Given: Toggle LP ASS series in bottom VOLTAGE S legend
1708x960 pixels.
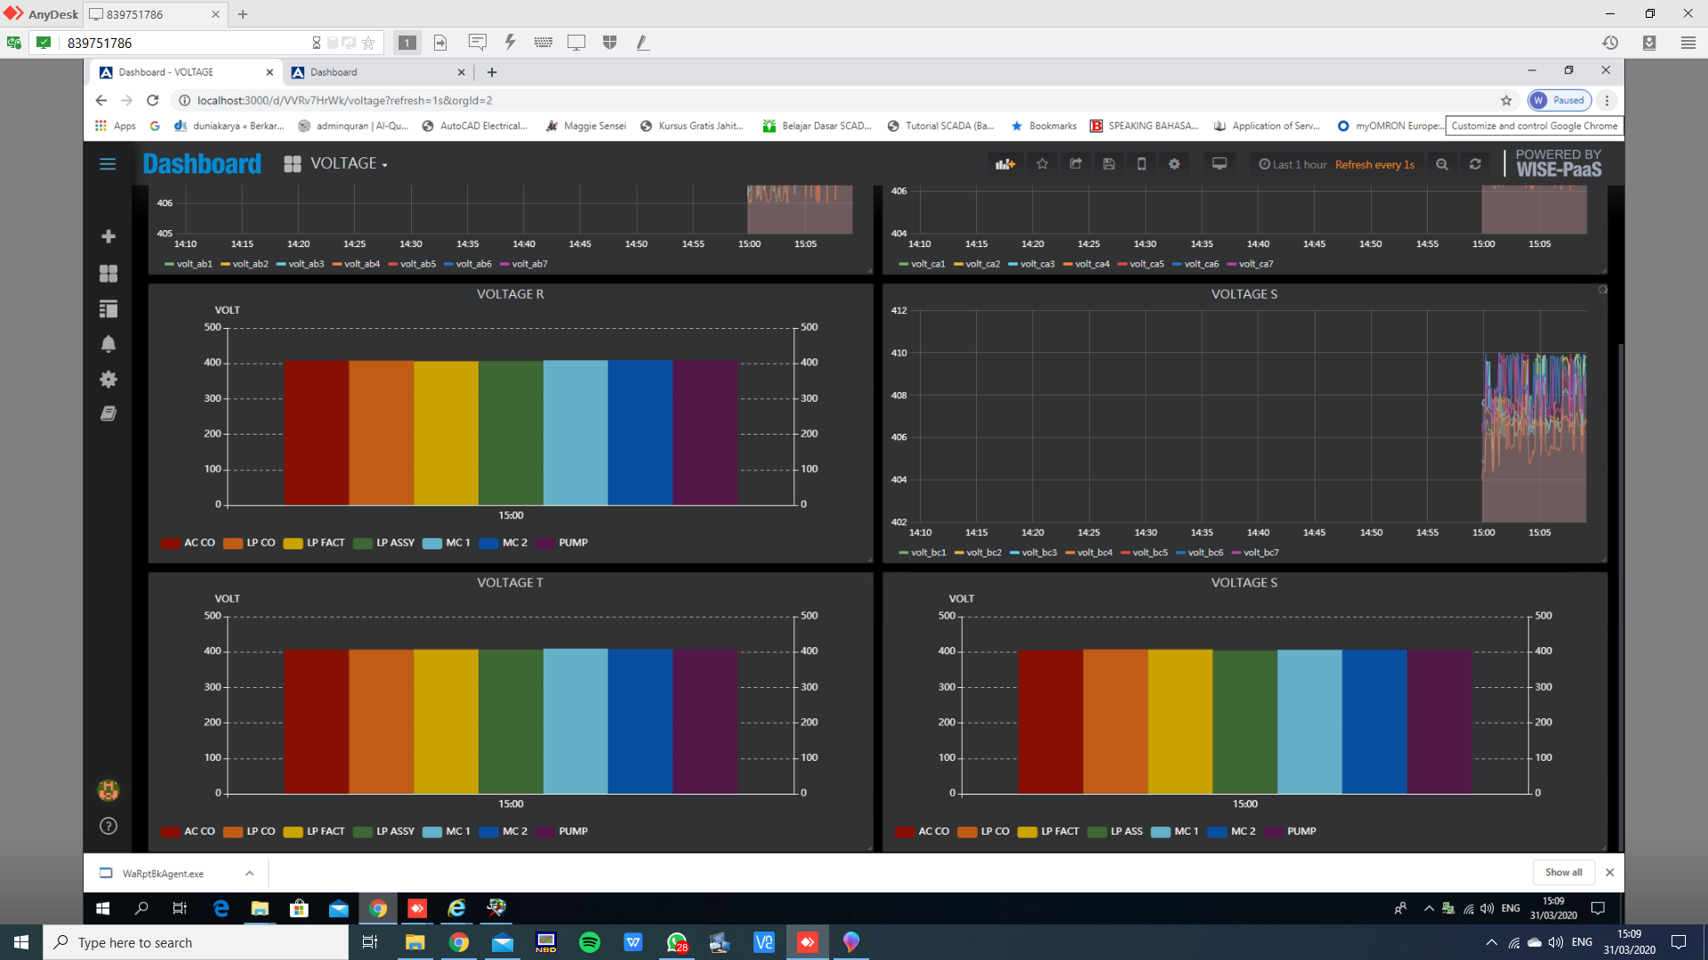Looking at the screenshot, I should 1116,832.
